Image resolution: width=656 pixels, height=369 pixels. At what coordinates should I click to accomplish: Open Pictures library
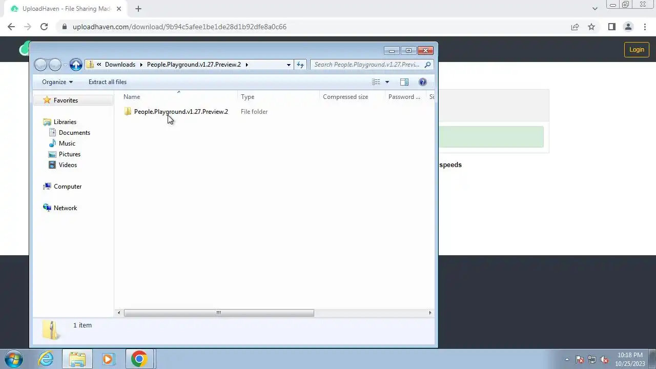[69, 154]
